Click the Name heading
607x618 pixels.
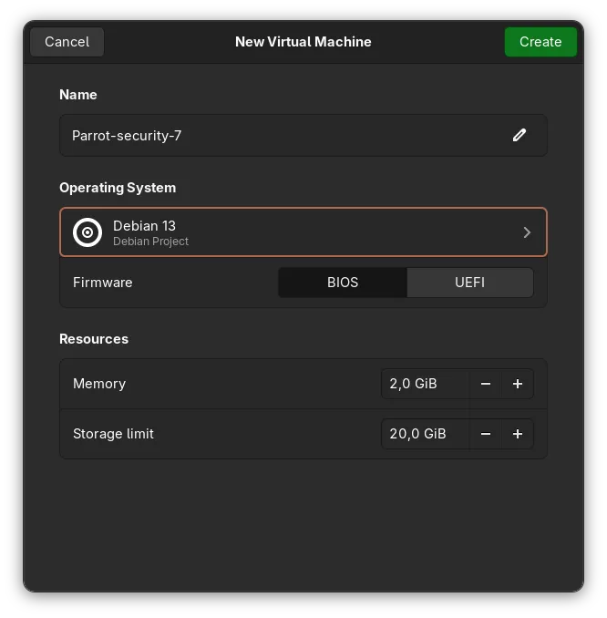[x=78, y=95]
